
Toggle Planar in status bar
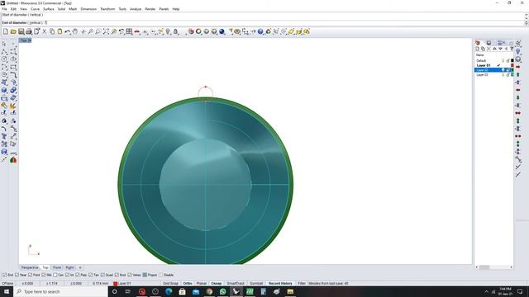202,284
